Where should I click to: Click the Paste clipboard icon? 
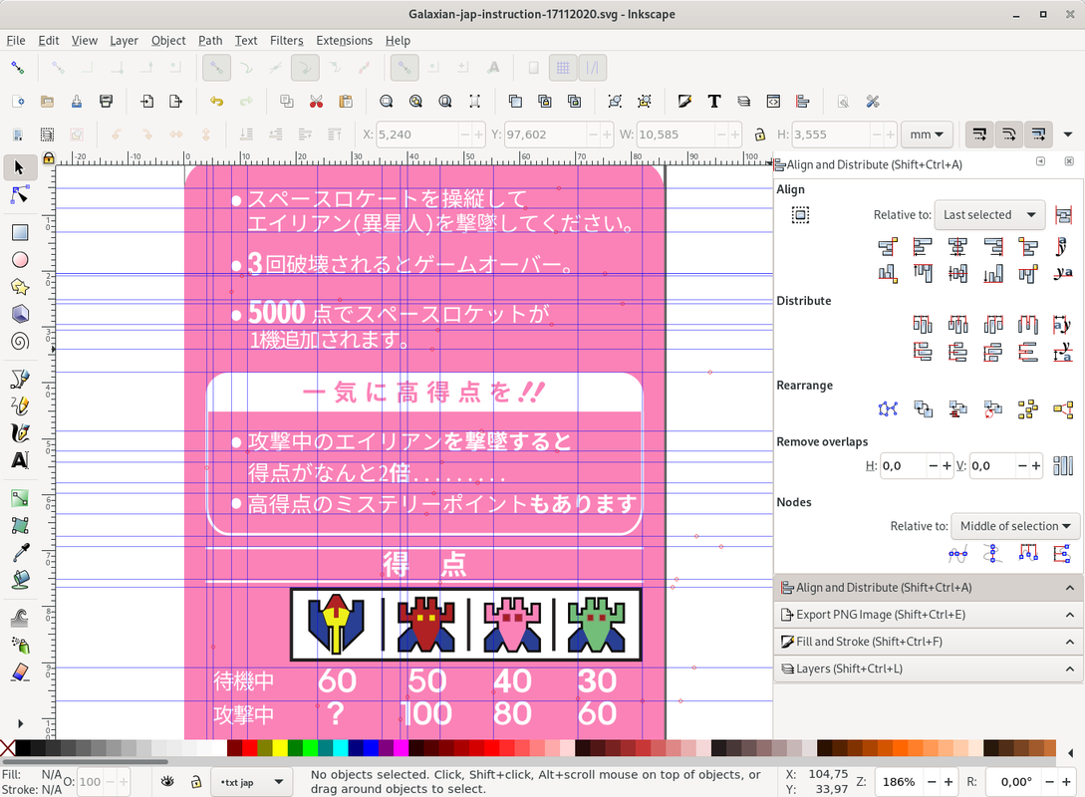click(346, 102)
